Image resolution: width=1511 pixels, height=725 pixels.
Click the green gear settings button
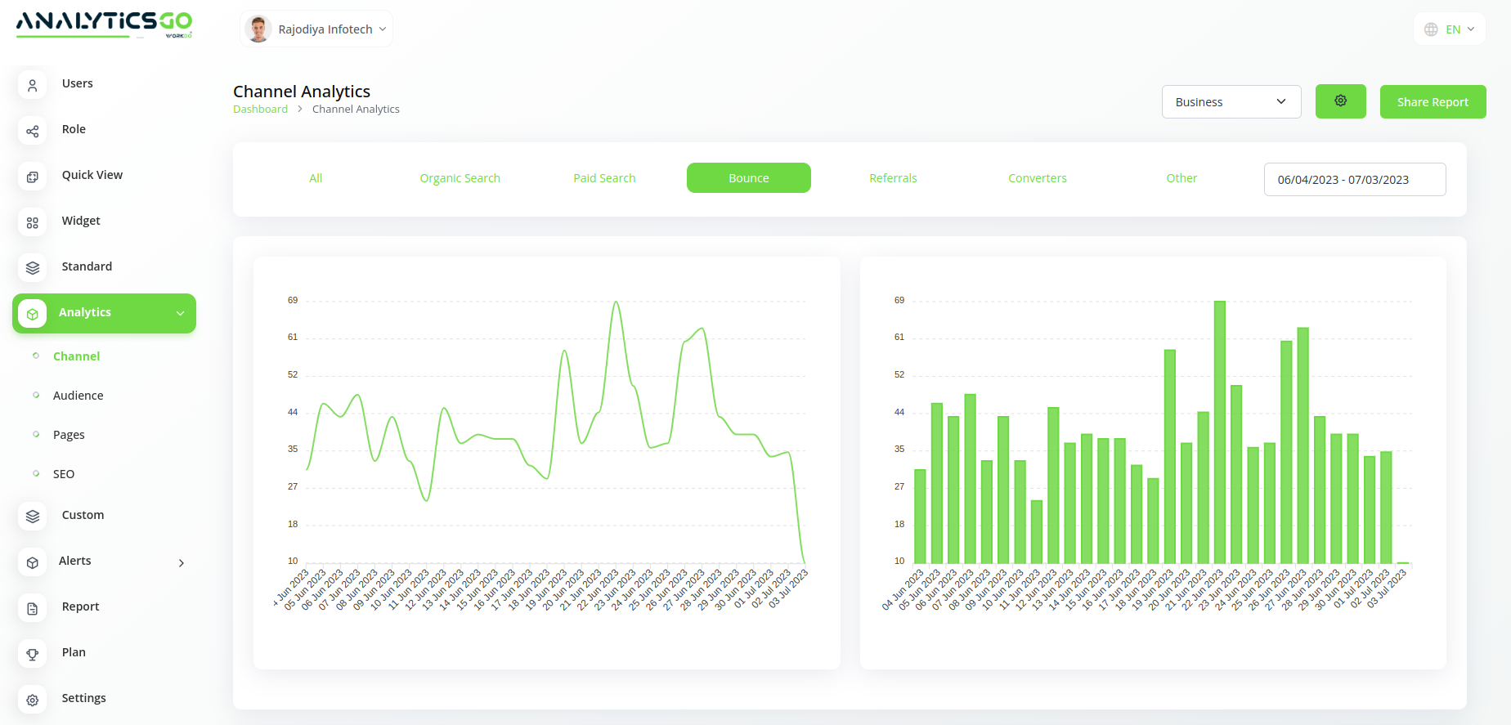pyautogui.click(x=1340, y=101)
